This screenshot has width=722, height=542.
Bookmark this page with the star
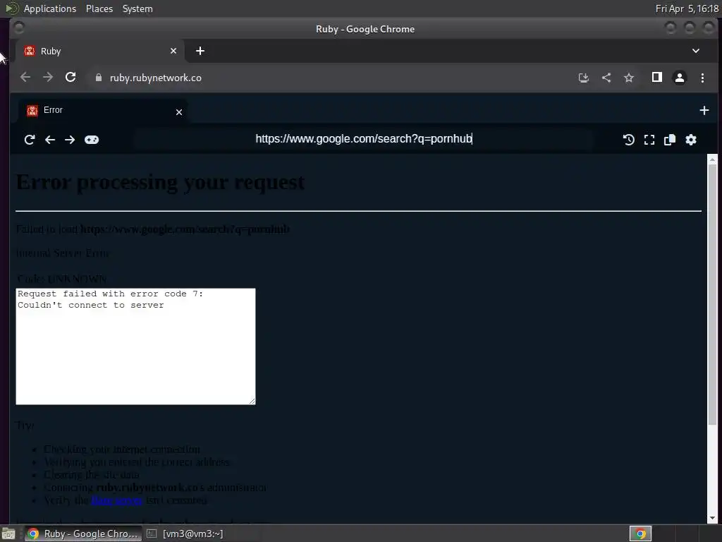coord(628,78)
